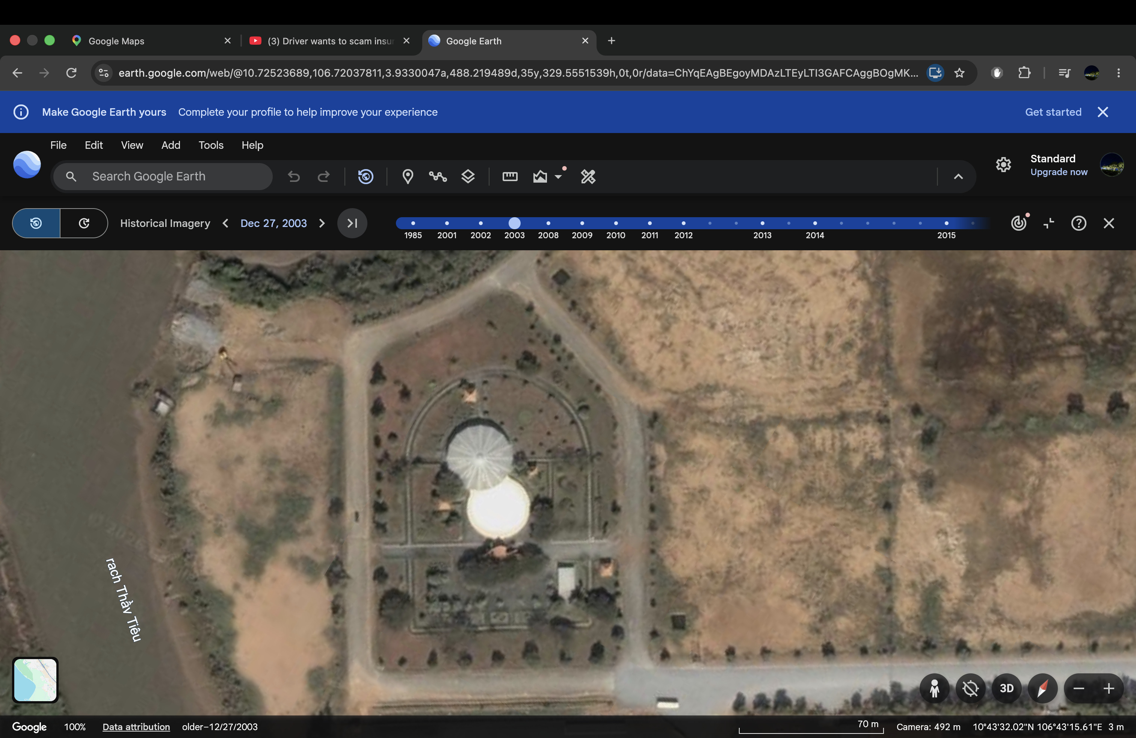The height and width of the screenshot is (738, 1136).
Task: Select the 2011 timeline point
Action: click(x=650, y=223)
